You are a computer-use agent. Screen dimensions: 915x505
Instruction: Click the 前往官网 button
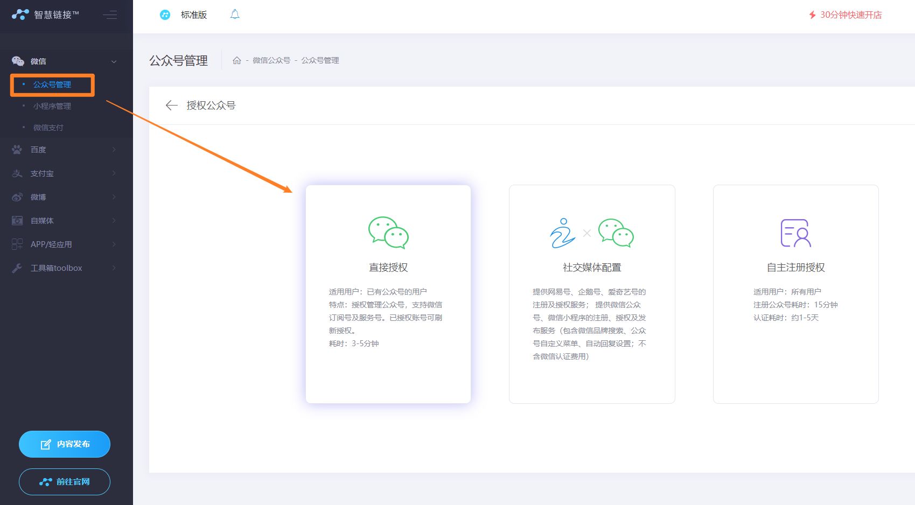point(65,482)
